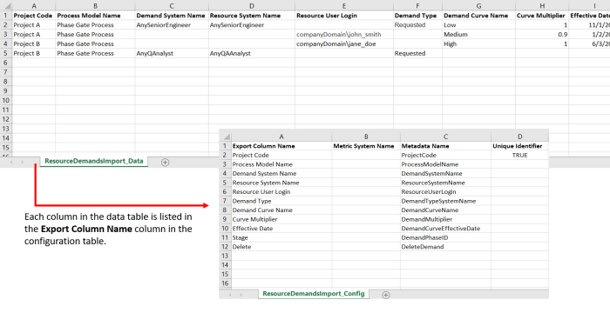The height and width of the screenshot is (313, 610).
Task: Select 'DemandSystemName' metadata cell
Action: tap(445, 174)
